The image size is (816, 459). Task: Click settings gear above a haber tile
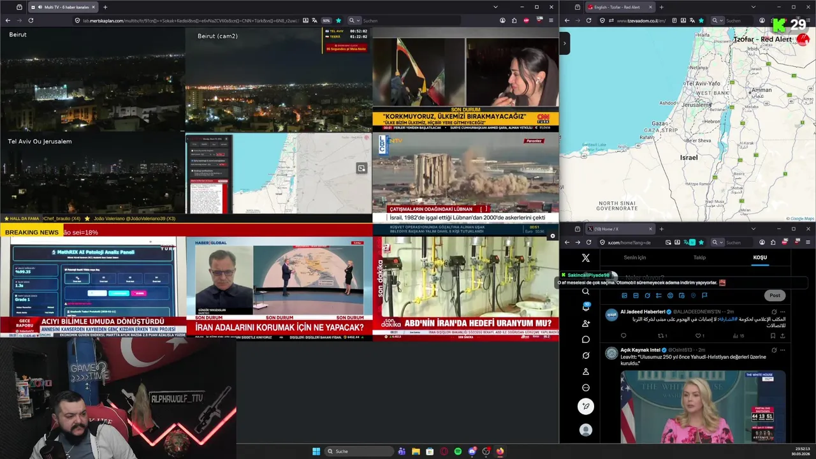pyautogui.click(x=552, y=236)
